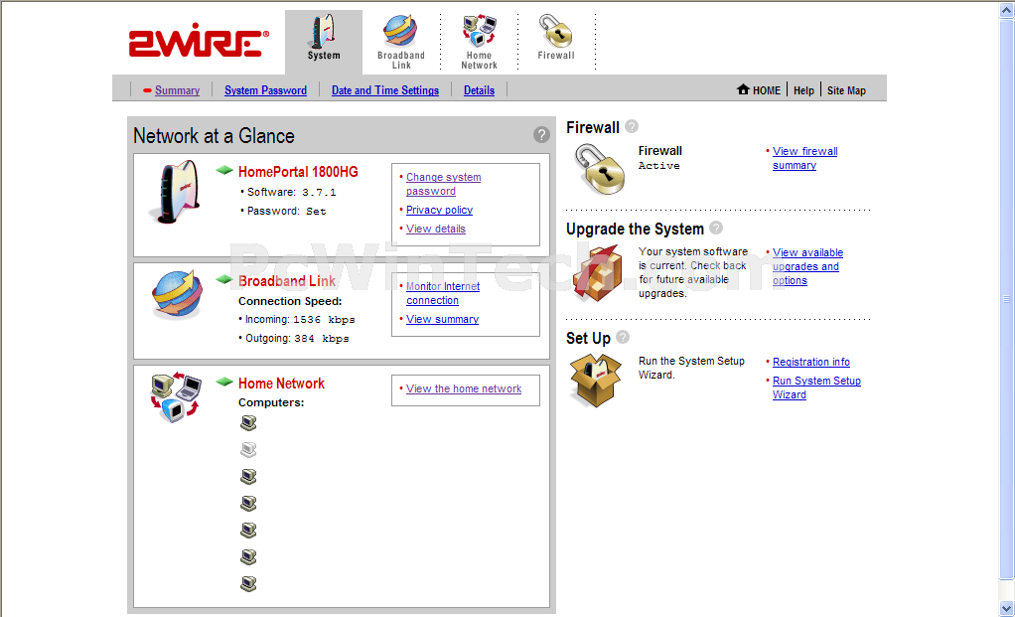Click the 'Connection Speed:' label
1015x617 pixels.
(x=290, y=301)
